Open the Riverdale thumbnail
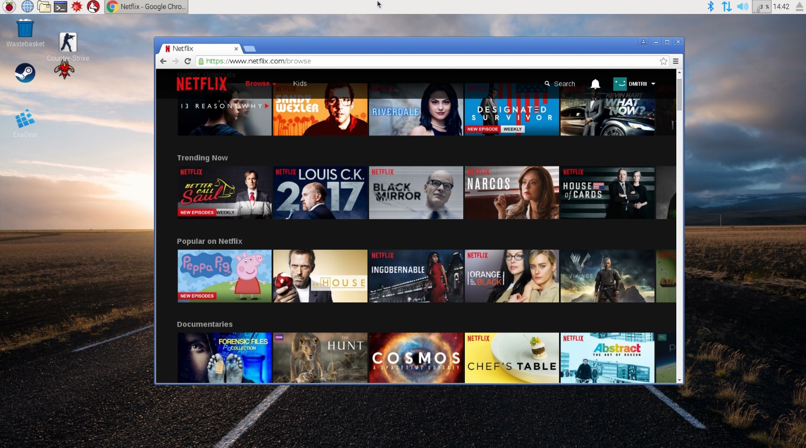The image size is (806, 448). (416, 109)
